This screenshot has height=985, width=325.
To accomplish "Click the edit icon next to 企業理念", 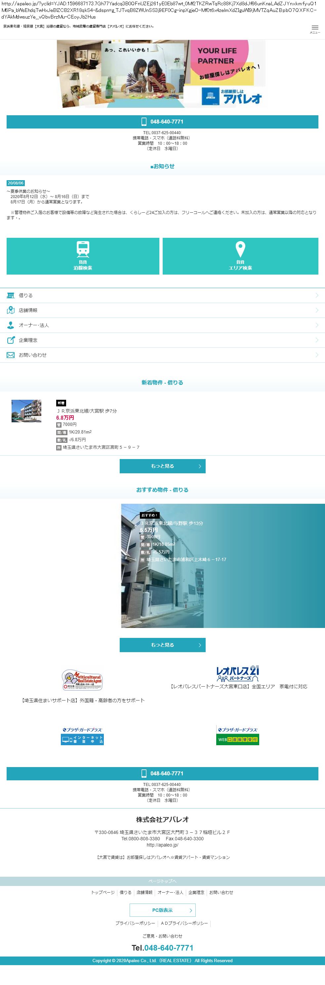I will 11,340.
